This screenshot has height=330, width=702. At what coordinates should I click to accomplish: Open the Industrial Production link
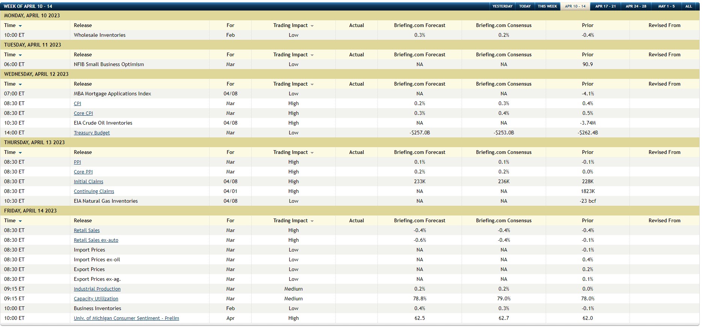coord(97,289)
